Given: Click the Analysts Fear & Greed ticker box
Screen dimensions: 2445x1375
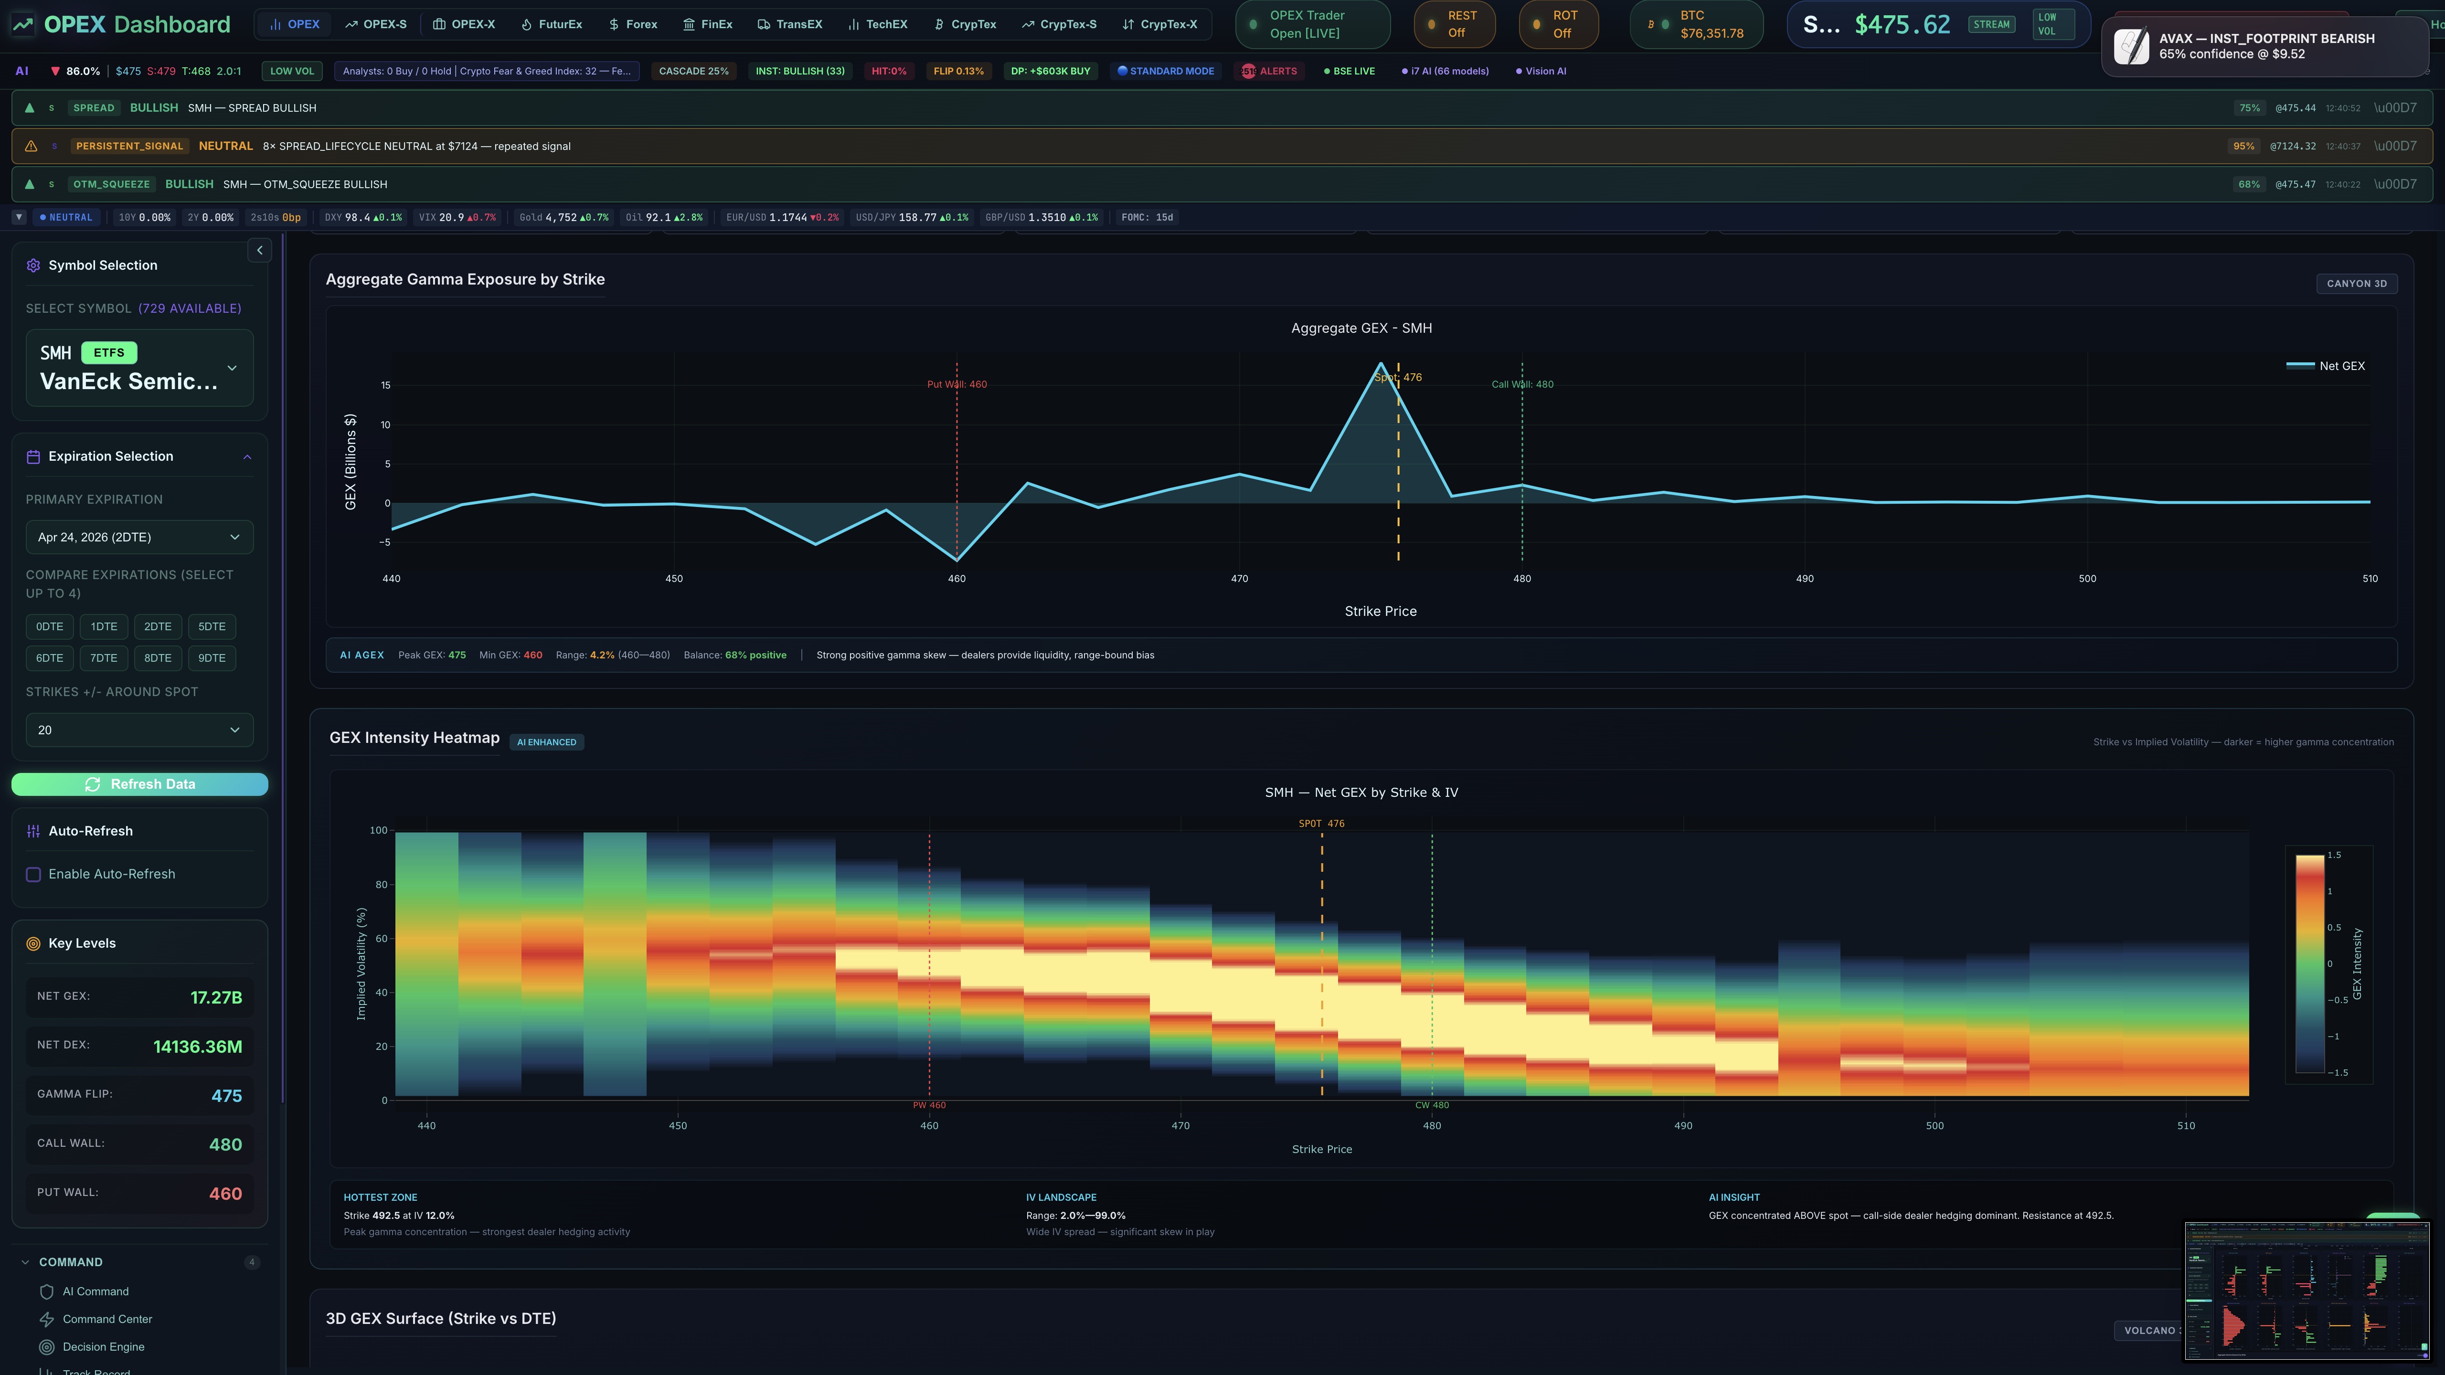Looking at the screenshot, I should 487,71.
